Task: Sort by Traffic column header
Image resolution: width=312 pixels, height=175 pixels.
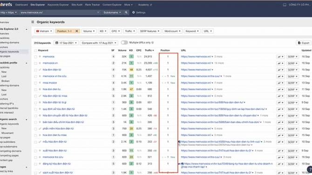Action: (x=149, y=51)
